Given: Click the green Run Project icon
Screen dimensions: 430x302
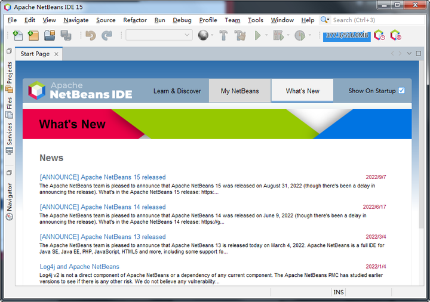Looking at the screenshot, I should coord(257,35).
